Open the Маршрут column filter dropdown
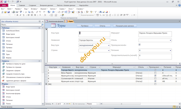The image size is (181, 109). 134,67
